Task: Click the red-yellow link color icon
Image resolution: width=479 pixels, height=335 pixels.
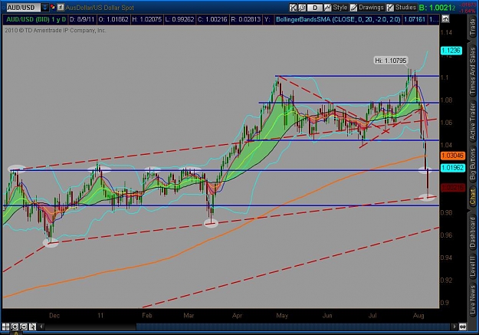Action: pyautogui.click(x=53, y=7)
